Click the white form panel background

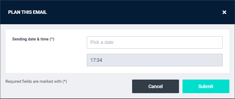(x=45, y=60)
